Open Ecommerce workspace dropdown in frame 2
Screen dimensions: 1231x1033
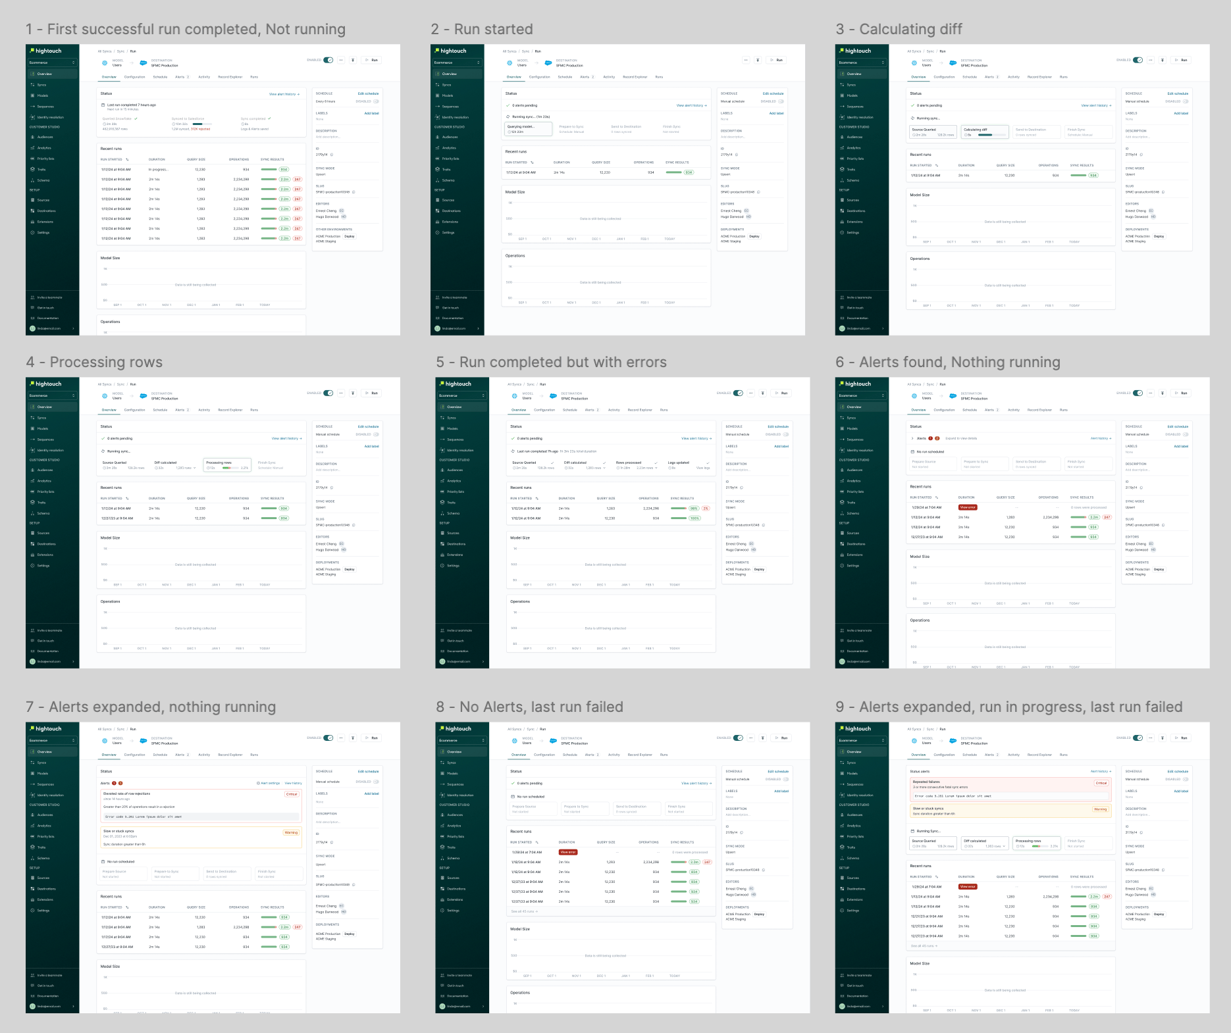(457, 63)
